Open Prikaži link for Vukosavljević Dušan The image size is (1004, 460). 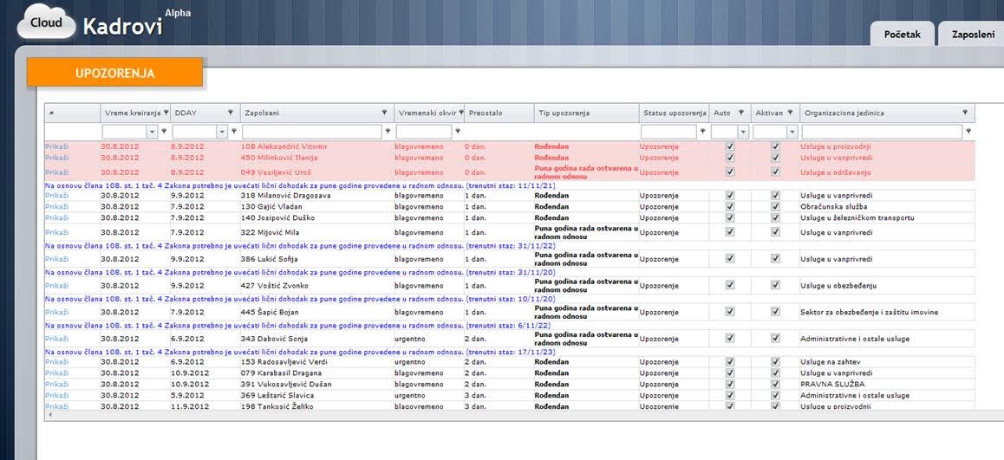(x=57, y=384)
